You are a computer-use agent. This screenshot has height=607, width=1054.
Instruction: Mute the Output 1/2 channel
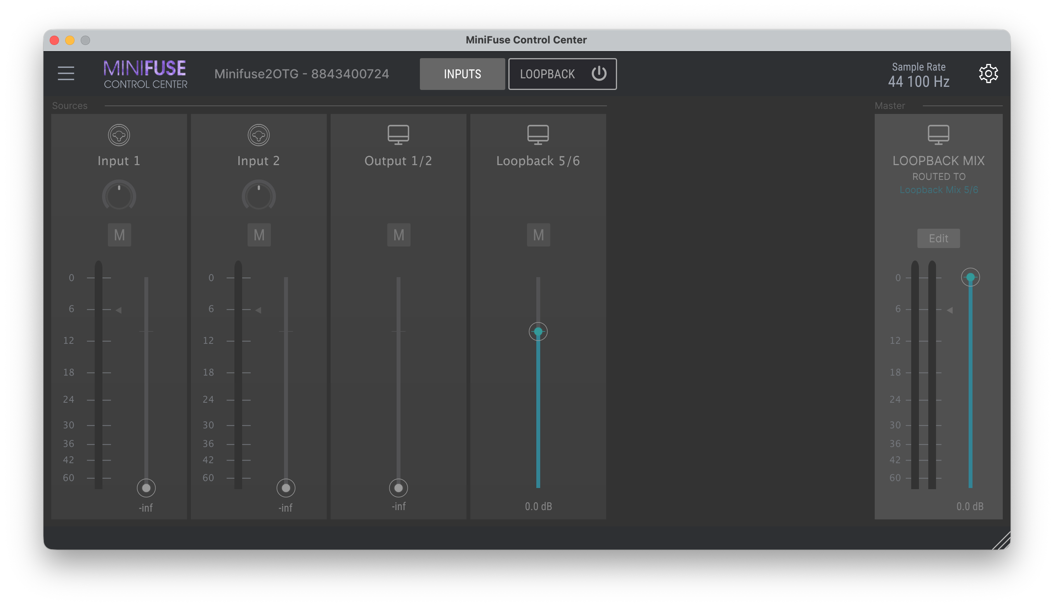click(399, 235)
